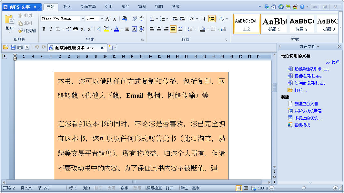Open recent document 杨岳峰周报.doc
The height and width of the screenshot is (193, 344).
coord(308,76)
